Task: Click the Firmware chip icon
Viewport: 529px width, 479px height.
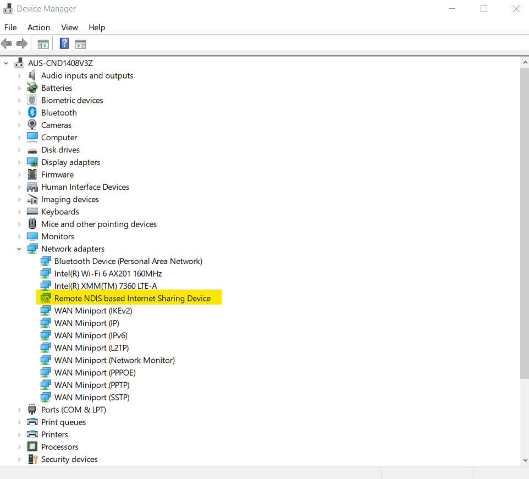Action: click(x=32, y=174)
